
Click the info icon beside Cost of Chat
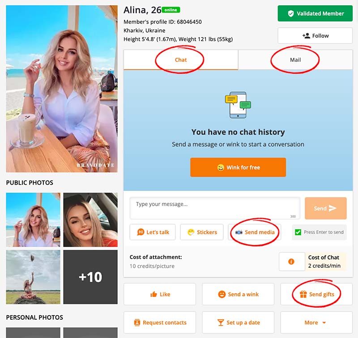pyautogui.click(x=291, y=262)
